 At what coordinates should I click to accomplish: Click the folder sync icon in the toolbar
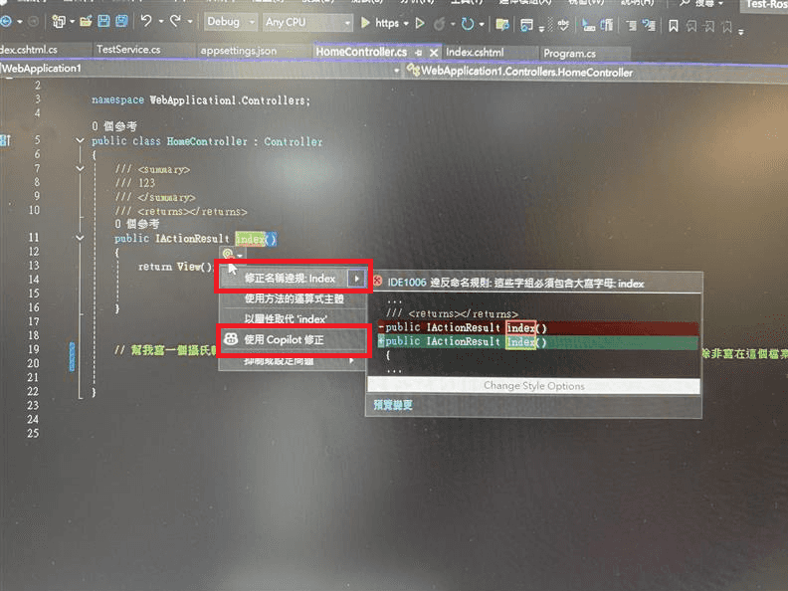coord(502,24)
